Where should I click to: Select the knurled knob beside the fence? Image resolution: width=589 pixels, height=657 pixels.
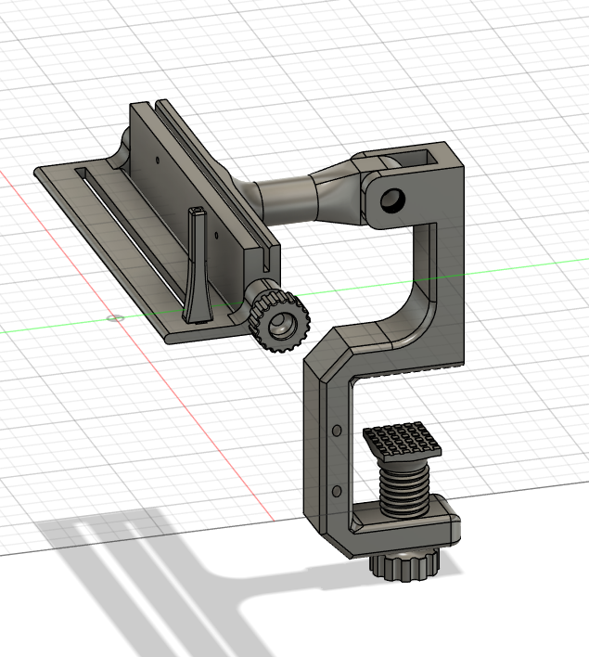279,321
